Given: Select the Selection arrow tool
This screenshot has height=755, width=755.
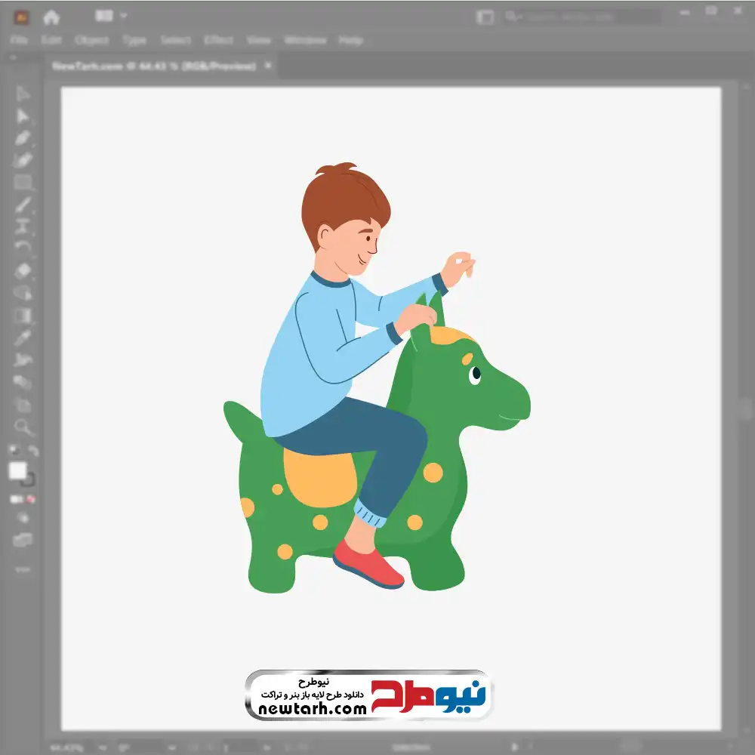Looking at the screenshot, I should 22,94.
